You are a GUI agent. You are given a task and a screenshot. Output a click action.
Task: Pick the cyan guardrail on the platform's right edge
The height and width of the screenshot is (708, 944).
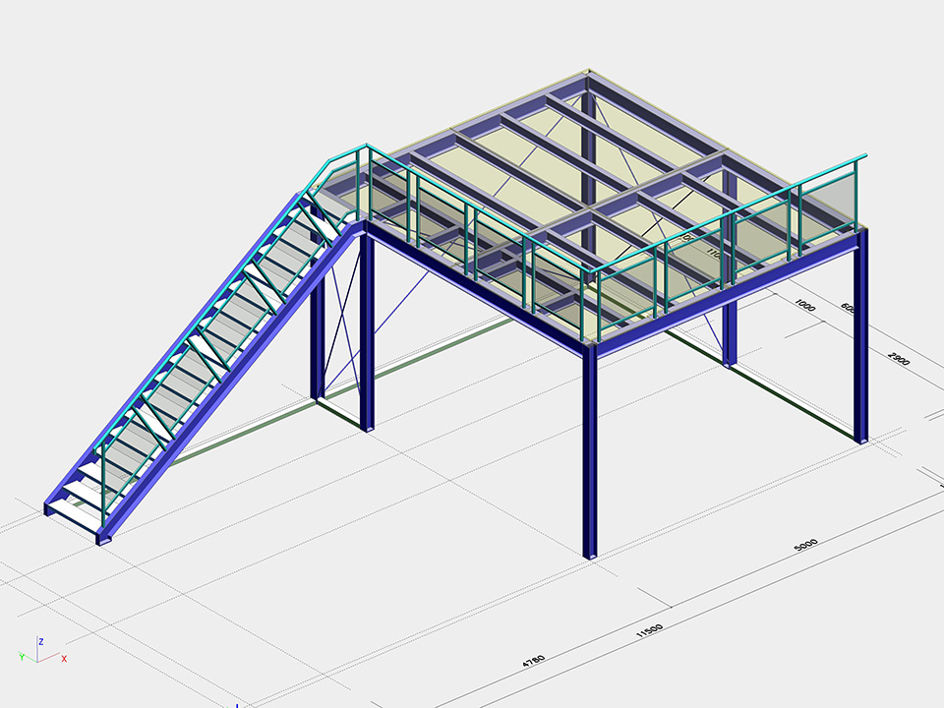tap(728, 216)
